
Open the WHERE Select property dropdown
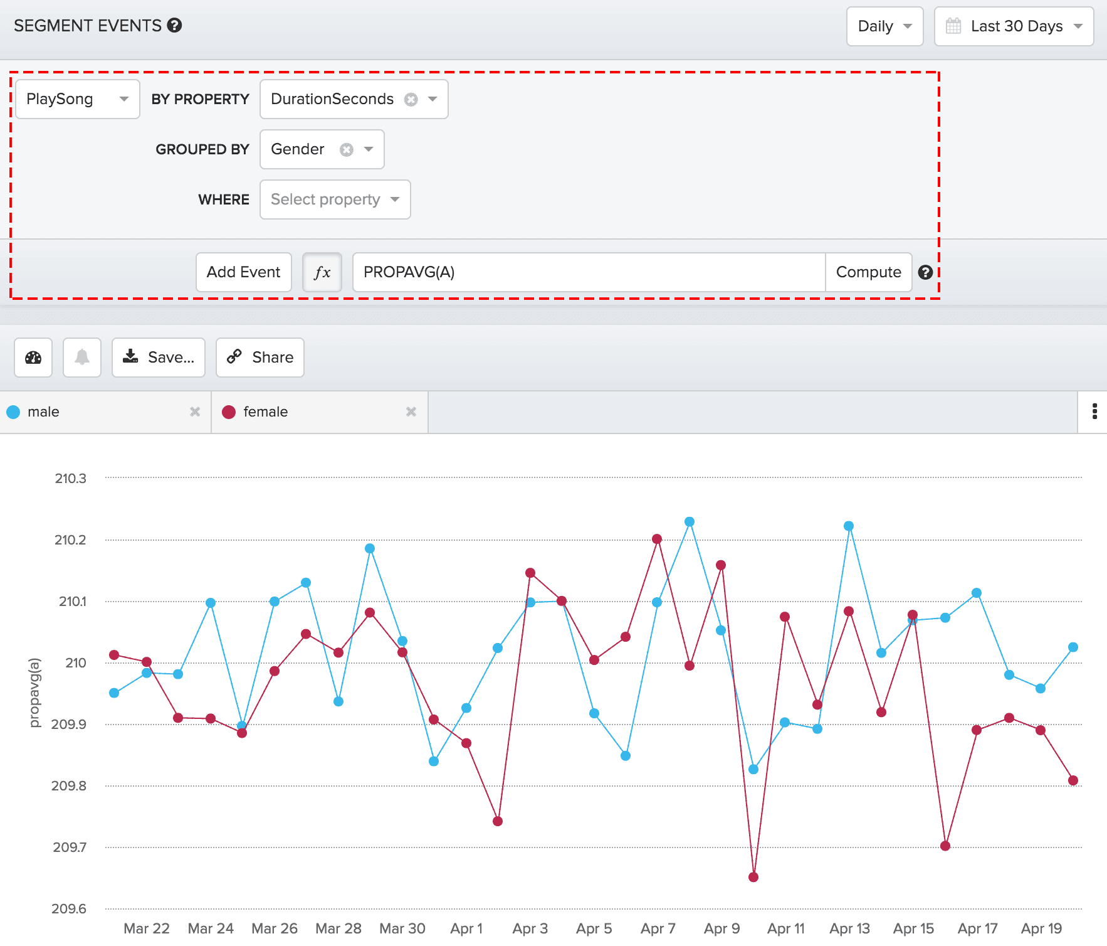pos(335,199)
